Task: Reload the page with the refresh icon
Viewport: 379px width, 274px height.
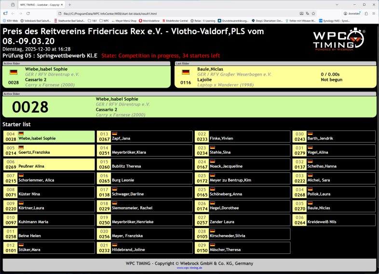Action: pyautogui.click(x=28, y=13)
